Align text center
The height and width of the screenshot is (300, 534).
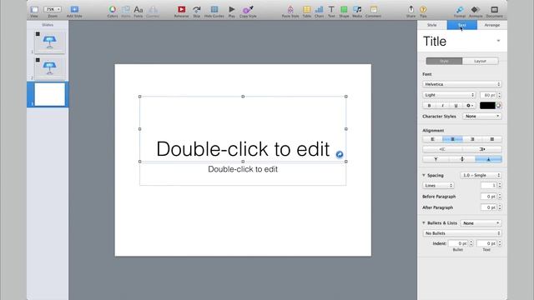pos(452,139)
